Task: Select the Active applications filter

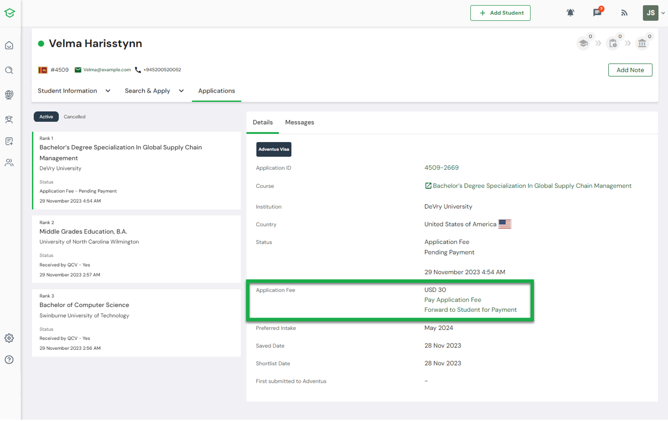Action: tap(46, 116)
